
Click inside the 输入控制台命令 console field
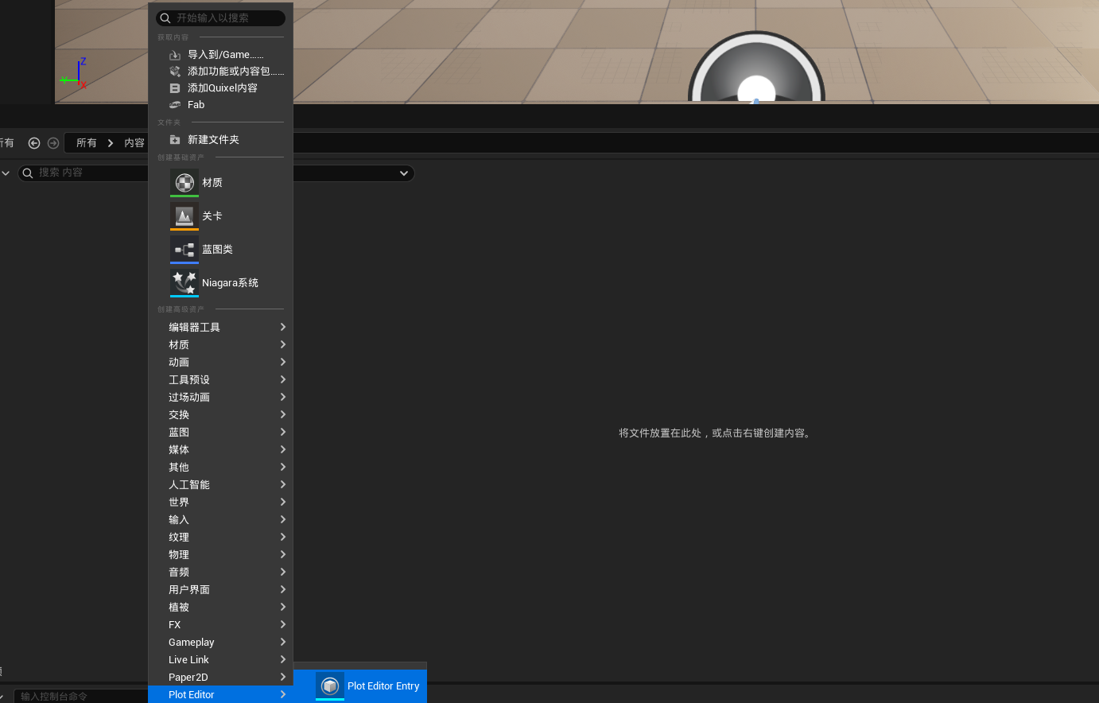(x=80, y=695)
